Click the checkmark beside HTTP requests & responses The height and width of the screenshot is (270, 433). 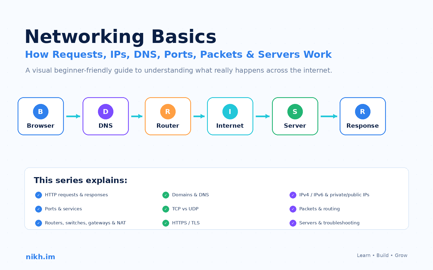[x=38, y=195]
